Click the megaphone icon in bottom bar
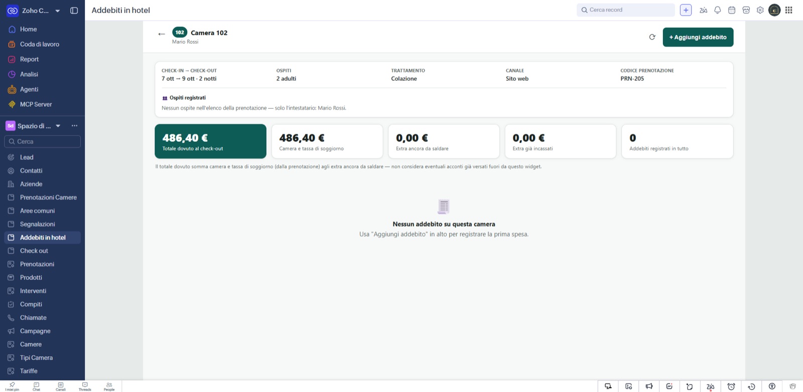The width and height of the screenshot is (803, 392). 649,386
